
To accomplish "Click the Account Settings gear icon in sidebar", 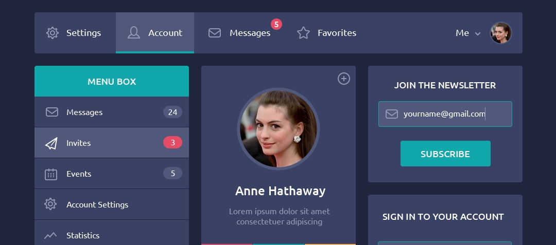I will click(x=50, y=204).
